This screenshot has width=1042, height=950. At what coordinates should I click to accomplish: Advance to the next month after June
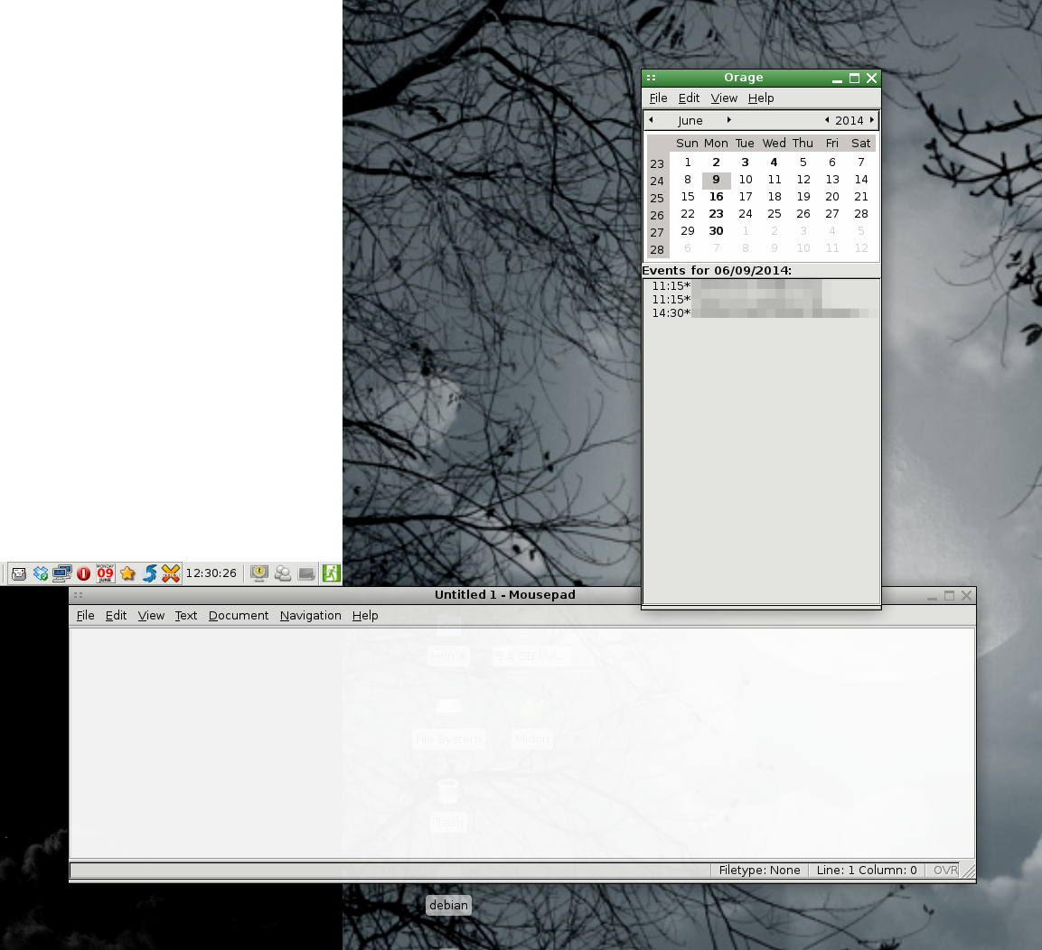(x=729, y=120)
